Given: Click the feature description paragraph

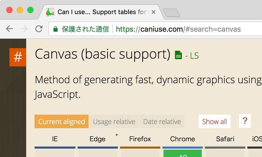Looking at the screenshot, I should (x=148, y=87).
